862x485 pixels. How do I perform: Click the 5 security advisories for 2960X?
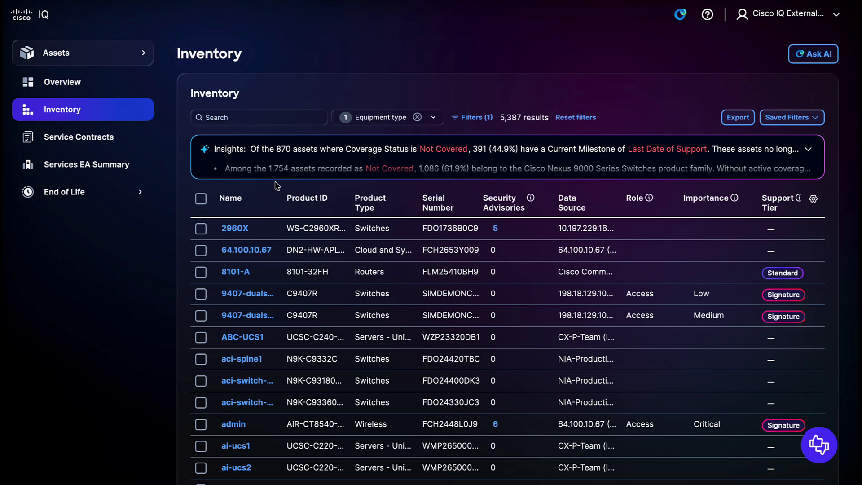495,228
